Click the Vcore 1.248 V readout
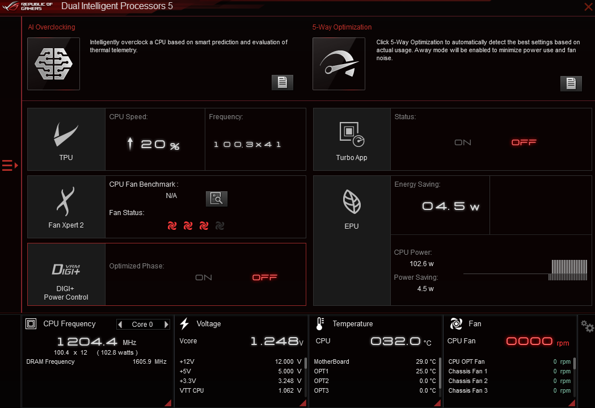The image size is (595, 408). pos(277,341)
